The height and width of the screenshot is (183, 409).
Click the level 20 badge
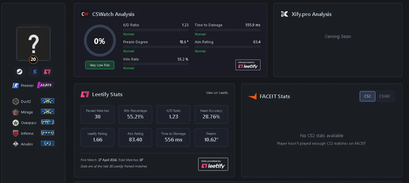(x=33, y=60)
